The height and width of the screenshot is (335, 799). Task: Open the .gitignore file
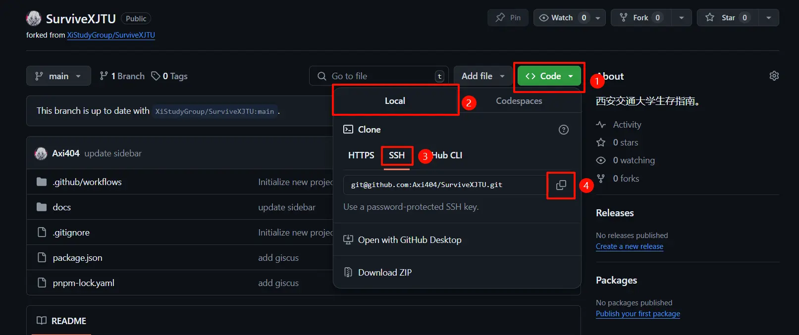coord(71,233)
